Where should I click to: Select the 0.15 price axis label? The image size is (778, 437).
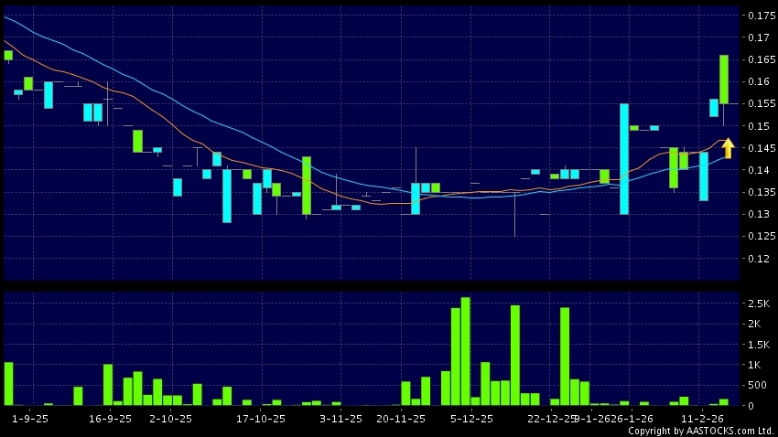[x=759, y=126]
